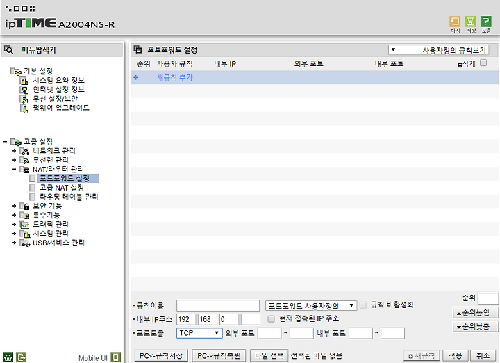Click the 네트워크 관리 icon
The height and width of the screenshot is (363, 500).
[25, 151]
